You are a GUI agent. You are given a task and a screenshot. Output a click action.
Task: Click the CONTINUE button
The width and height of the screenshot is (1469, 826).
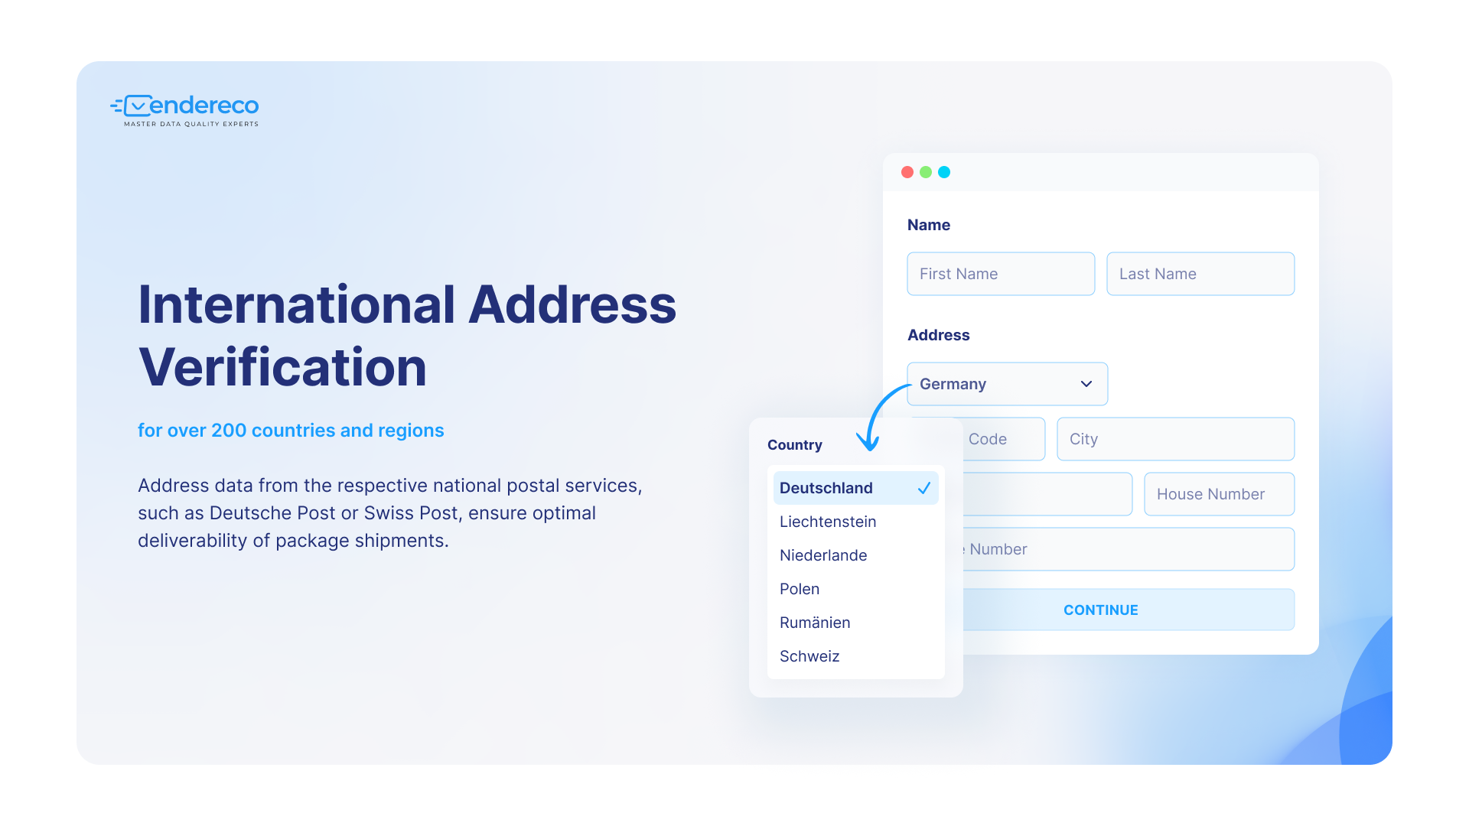click(1101, 609)
